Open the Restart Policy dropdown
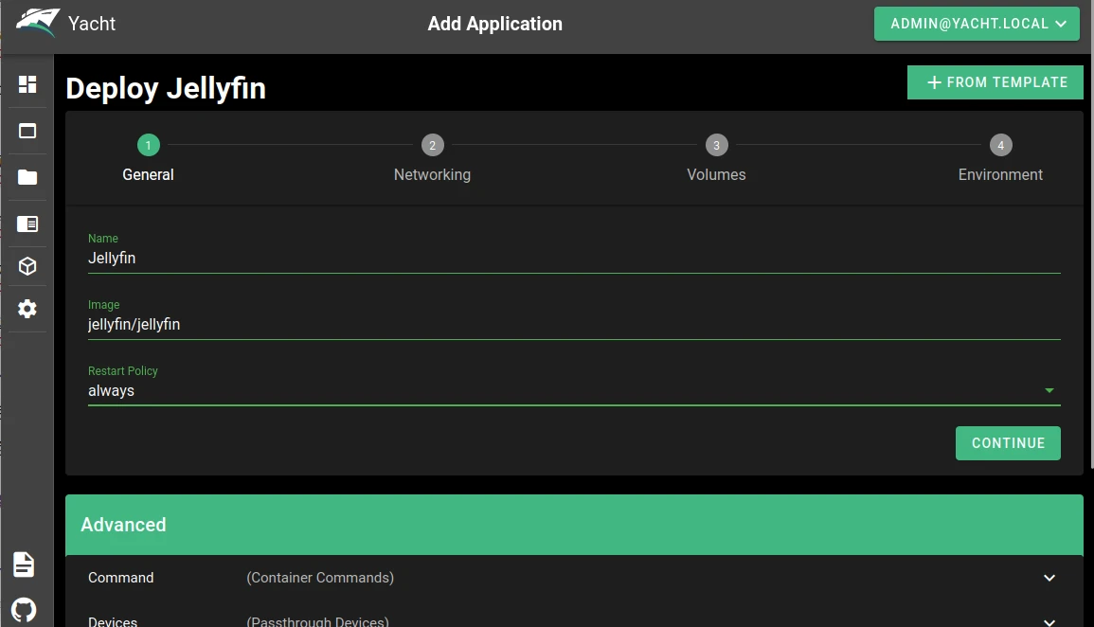 [573, 390]
